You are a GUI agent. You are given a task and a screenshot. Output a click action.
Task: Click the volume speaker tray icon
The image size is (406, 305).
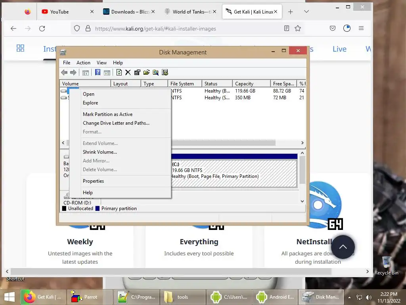(x=369, y=297)
